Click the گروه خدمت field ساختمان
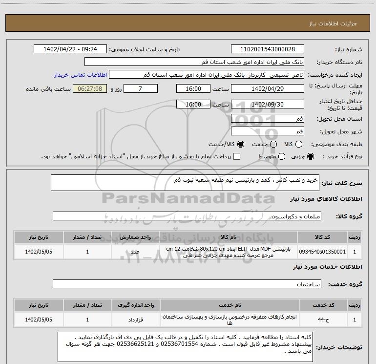The height and width of the screenshot is (364, 376). (x=187, y=284)
